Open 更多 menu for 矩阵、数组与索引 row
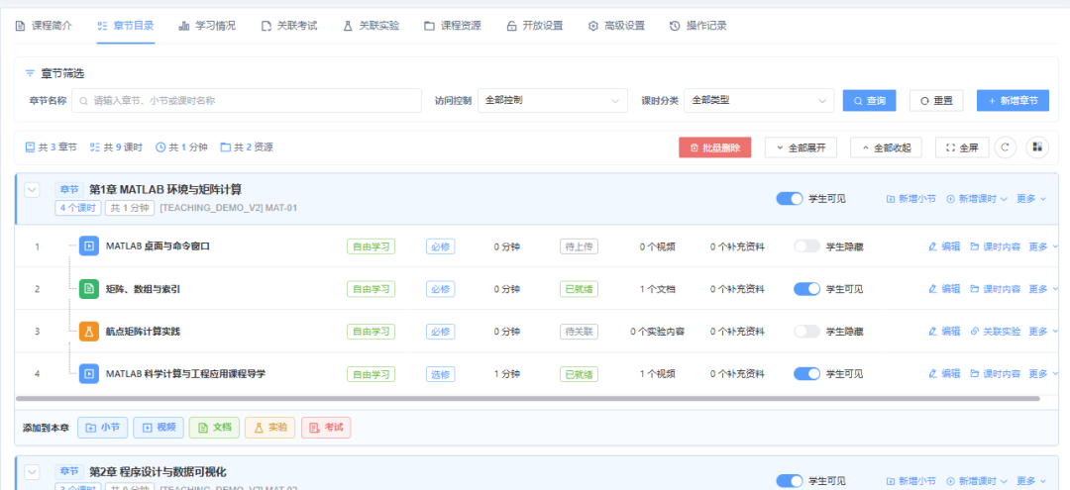 1043,289
